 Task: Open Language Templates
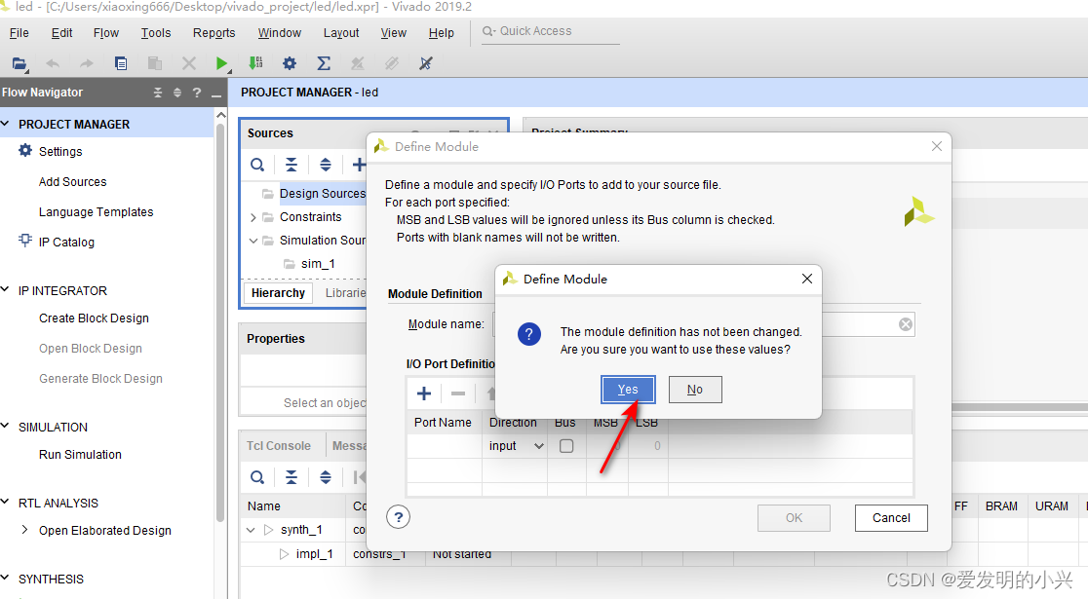click(x=97, y=212)
